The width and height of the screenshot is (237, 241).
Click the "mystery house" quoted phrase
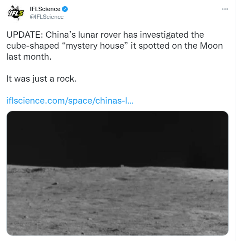click(96, 46)
